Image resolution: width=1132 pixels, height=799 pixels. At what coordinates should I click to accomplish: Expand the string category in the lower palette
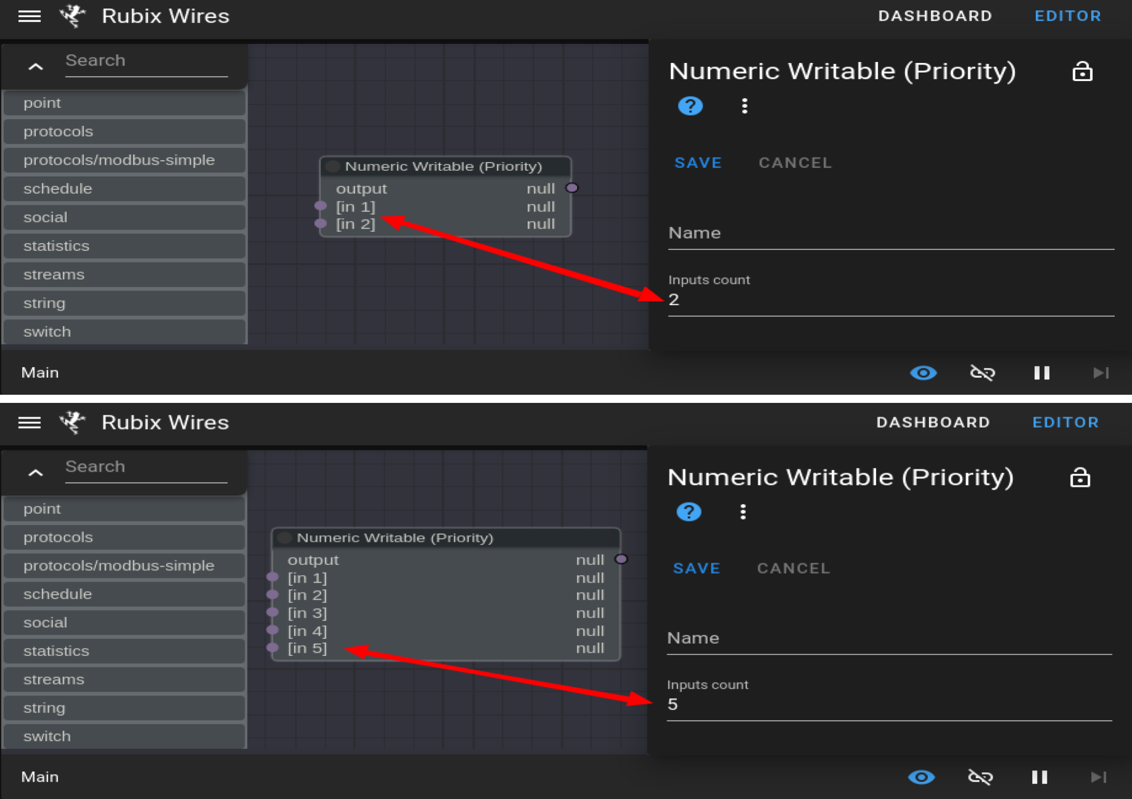tap(125, 708)
